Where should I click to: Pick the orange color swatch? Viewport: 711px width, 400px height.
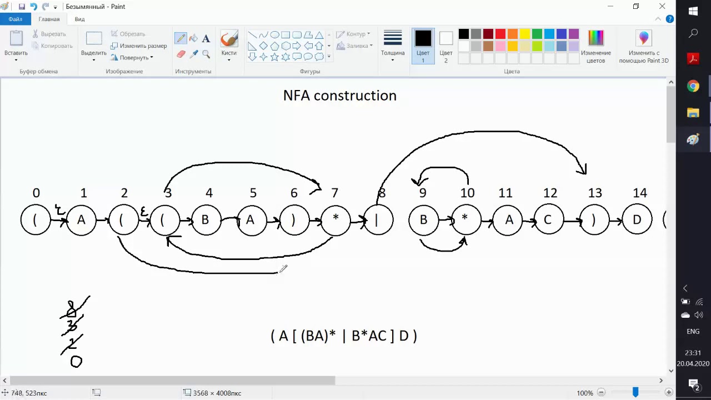(x=512, y=34)
